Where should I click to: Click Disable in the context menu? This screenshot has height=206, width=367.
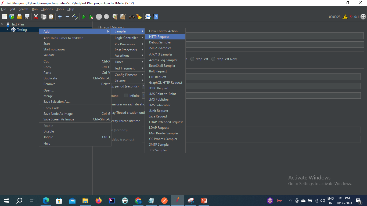coord(75,131)
